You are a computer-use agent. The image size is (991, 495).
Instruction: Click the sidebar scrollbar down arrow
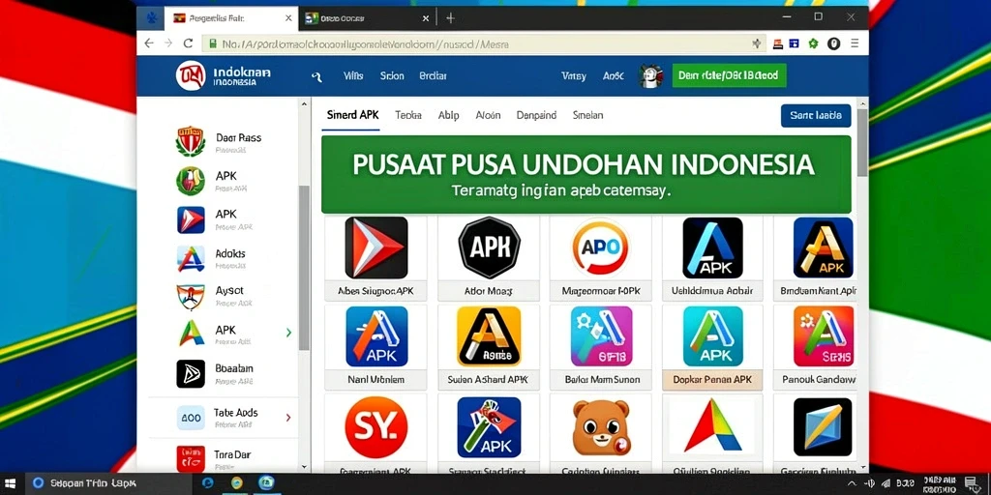(304, 467)
